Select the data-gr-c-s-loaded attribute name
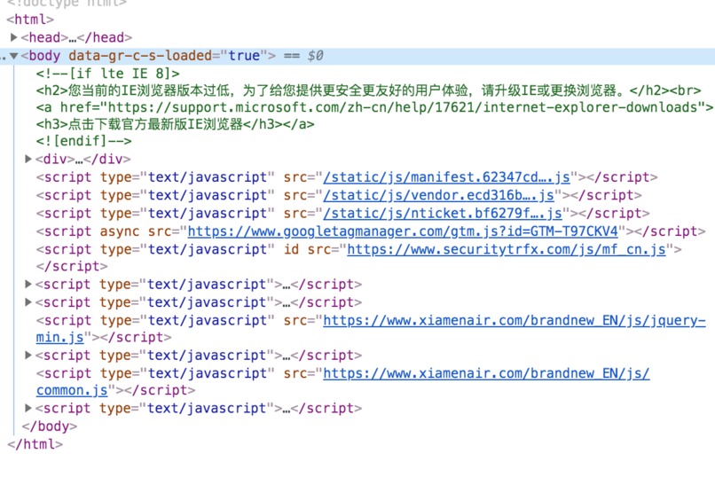 [x=140, y=56]
